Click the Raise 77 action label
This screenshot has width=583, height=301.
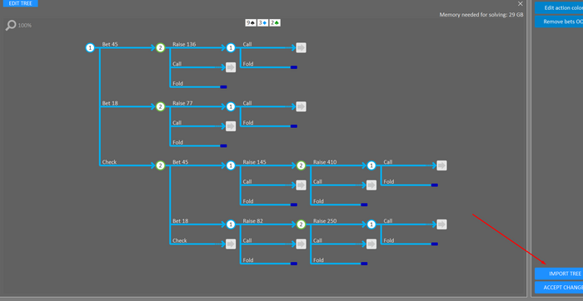(182, 103)
